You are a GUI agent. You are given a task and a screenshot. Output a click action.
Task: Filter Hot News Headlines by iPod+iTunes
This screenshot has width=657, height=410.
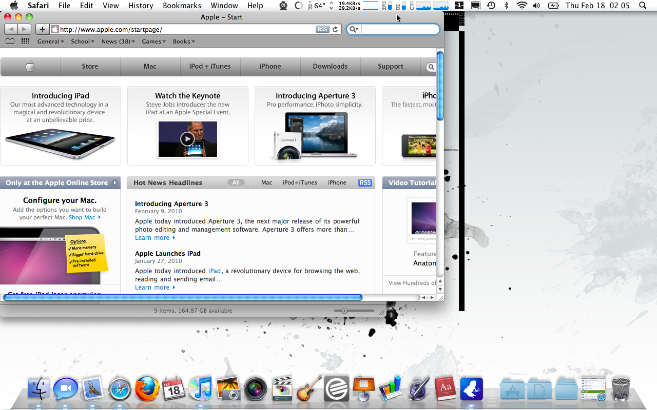tap(300, 182)
